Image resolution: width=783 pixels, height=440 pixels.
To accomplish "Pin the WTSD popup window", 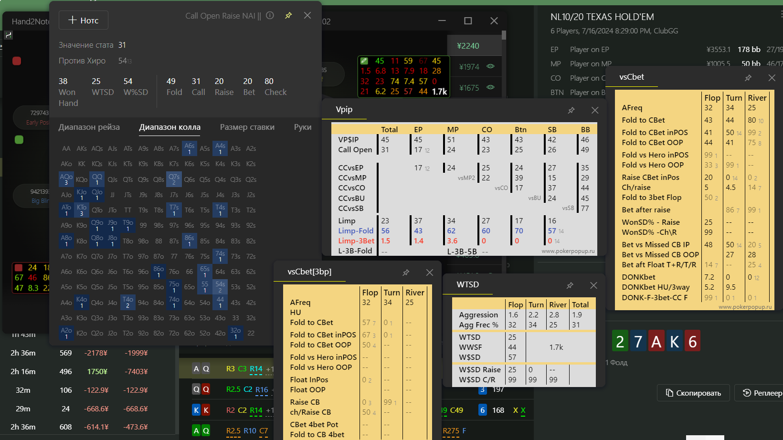I will (x=570, y=285).
